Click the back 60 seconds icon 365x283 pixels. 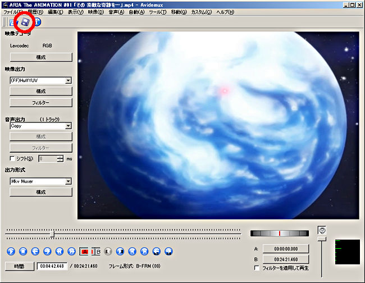tap(157, 252)
